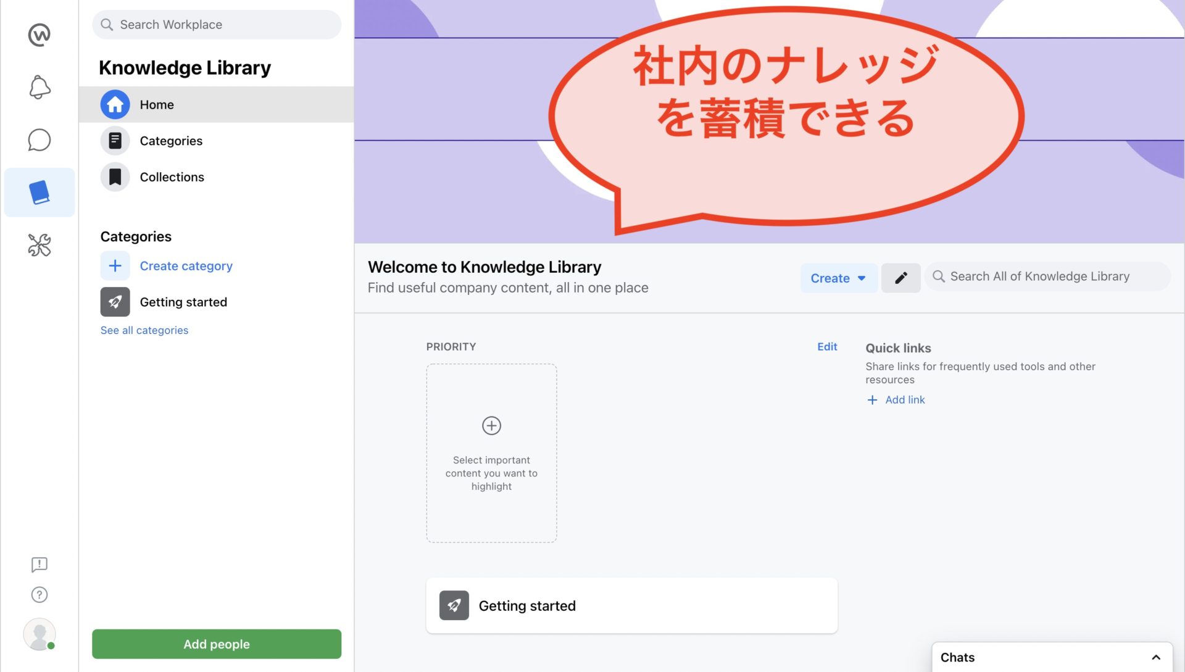Viewport: 1185px width, 672px height.
Task: Click Add link under Quick links
Action: click(905, 400)
